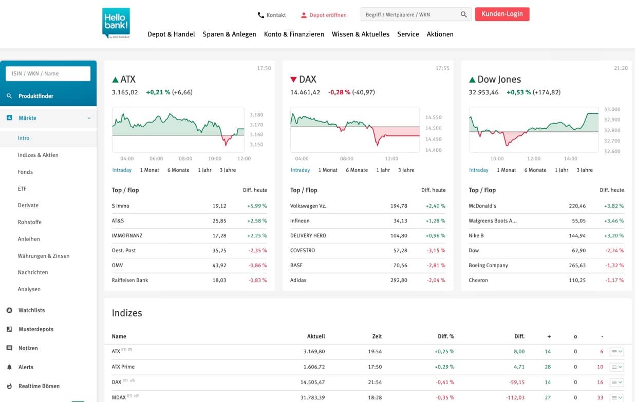Image resolution: width=635 pixels, height=402 pixels.
Task: Click the person icon beside Depot eröffnen
Action: [304, 15]
